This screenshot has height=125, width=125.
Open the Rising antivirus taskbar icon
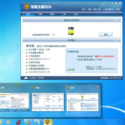[x=47, y=122]
